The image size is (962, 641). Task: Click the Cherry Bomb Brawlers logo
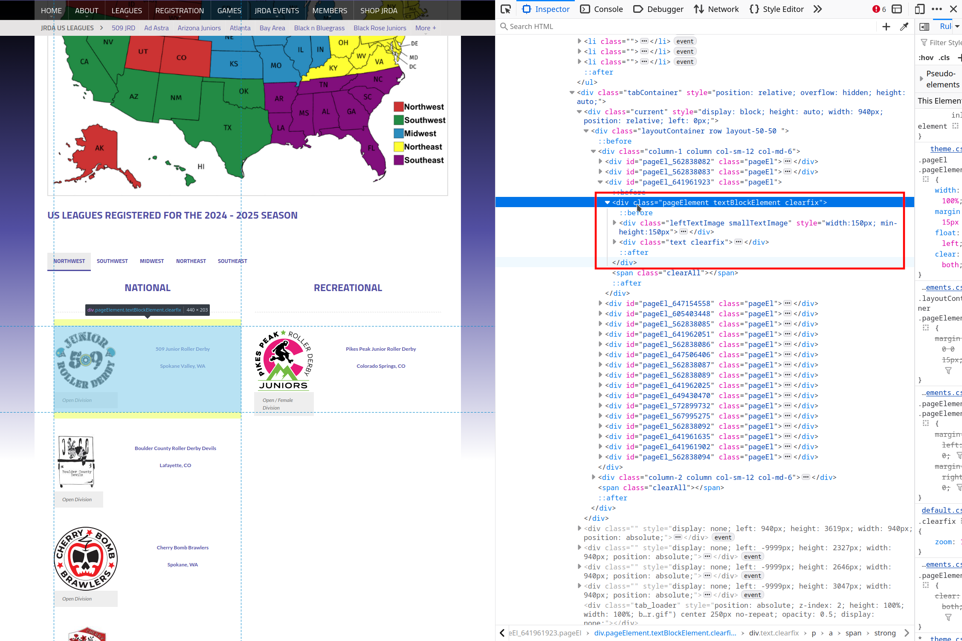pos(86,559)
